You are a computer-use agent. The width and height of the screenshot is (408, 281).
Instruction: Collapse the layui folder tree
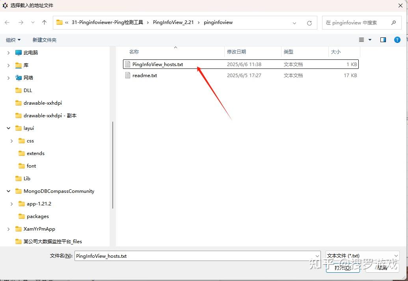point(8,128)
